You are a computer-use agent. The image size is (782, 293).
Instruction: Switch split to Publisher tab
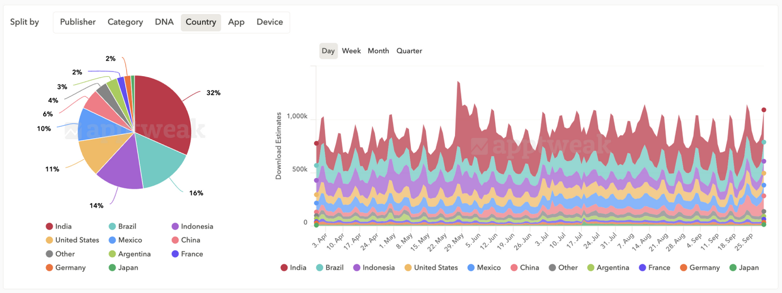(x=78, y=22)
